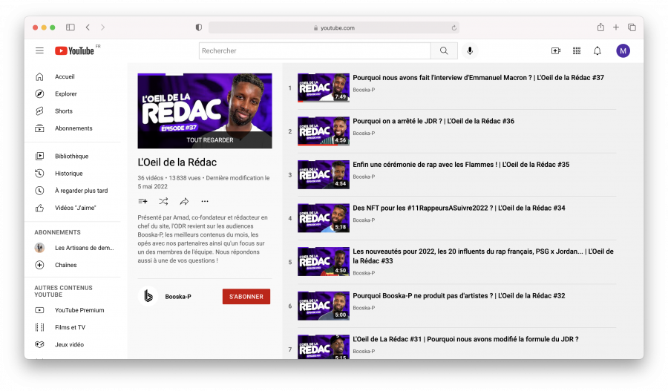Click the playlist title L'Oeil de la Rédac
Image resolution: width=668 pixels, height=391 pixels.
[177, 162]
